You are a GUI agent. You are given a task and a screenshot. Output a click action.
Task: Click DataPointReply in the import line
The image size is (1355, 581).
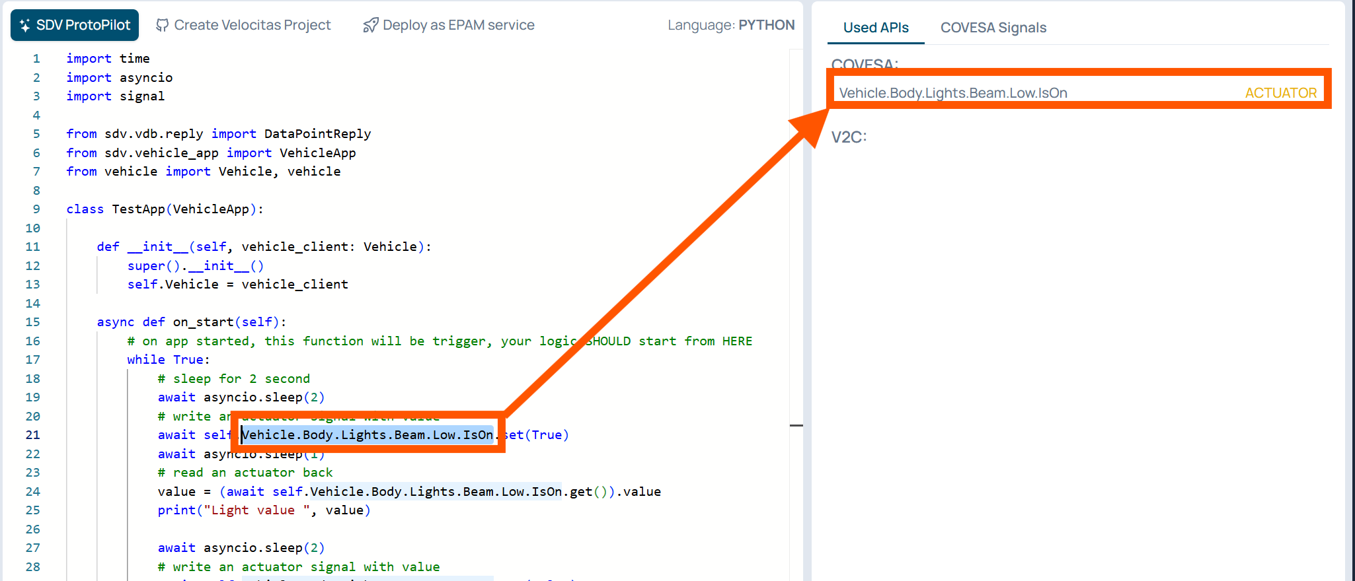click(x=317, y=134)
